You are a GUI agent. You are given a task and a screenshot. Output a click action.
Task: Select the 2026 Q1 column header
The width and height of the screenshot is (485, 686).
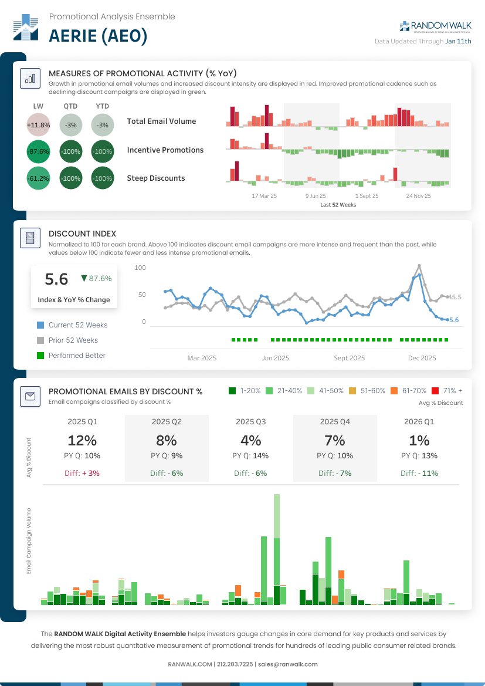coord(419,422)
